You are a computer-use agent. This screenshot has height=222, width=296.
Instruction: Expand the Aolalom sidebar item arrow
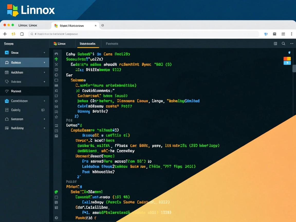coord(44,72)
